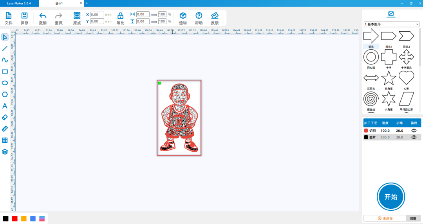
Task: Select the eraser tool
Action: pyautogui.click(x=5, y=117)
